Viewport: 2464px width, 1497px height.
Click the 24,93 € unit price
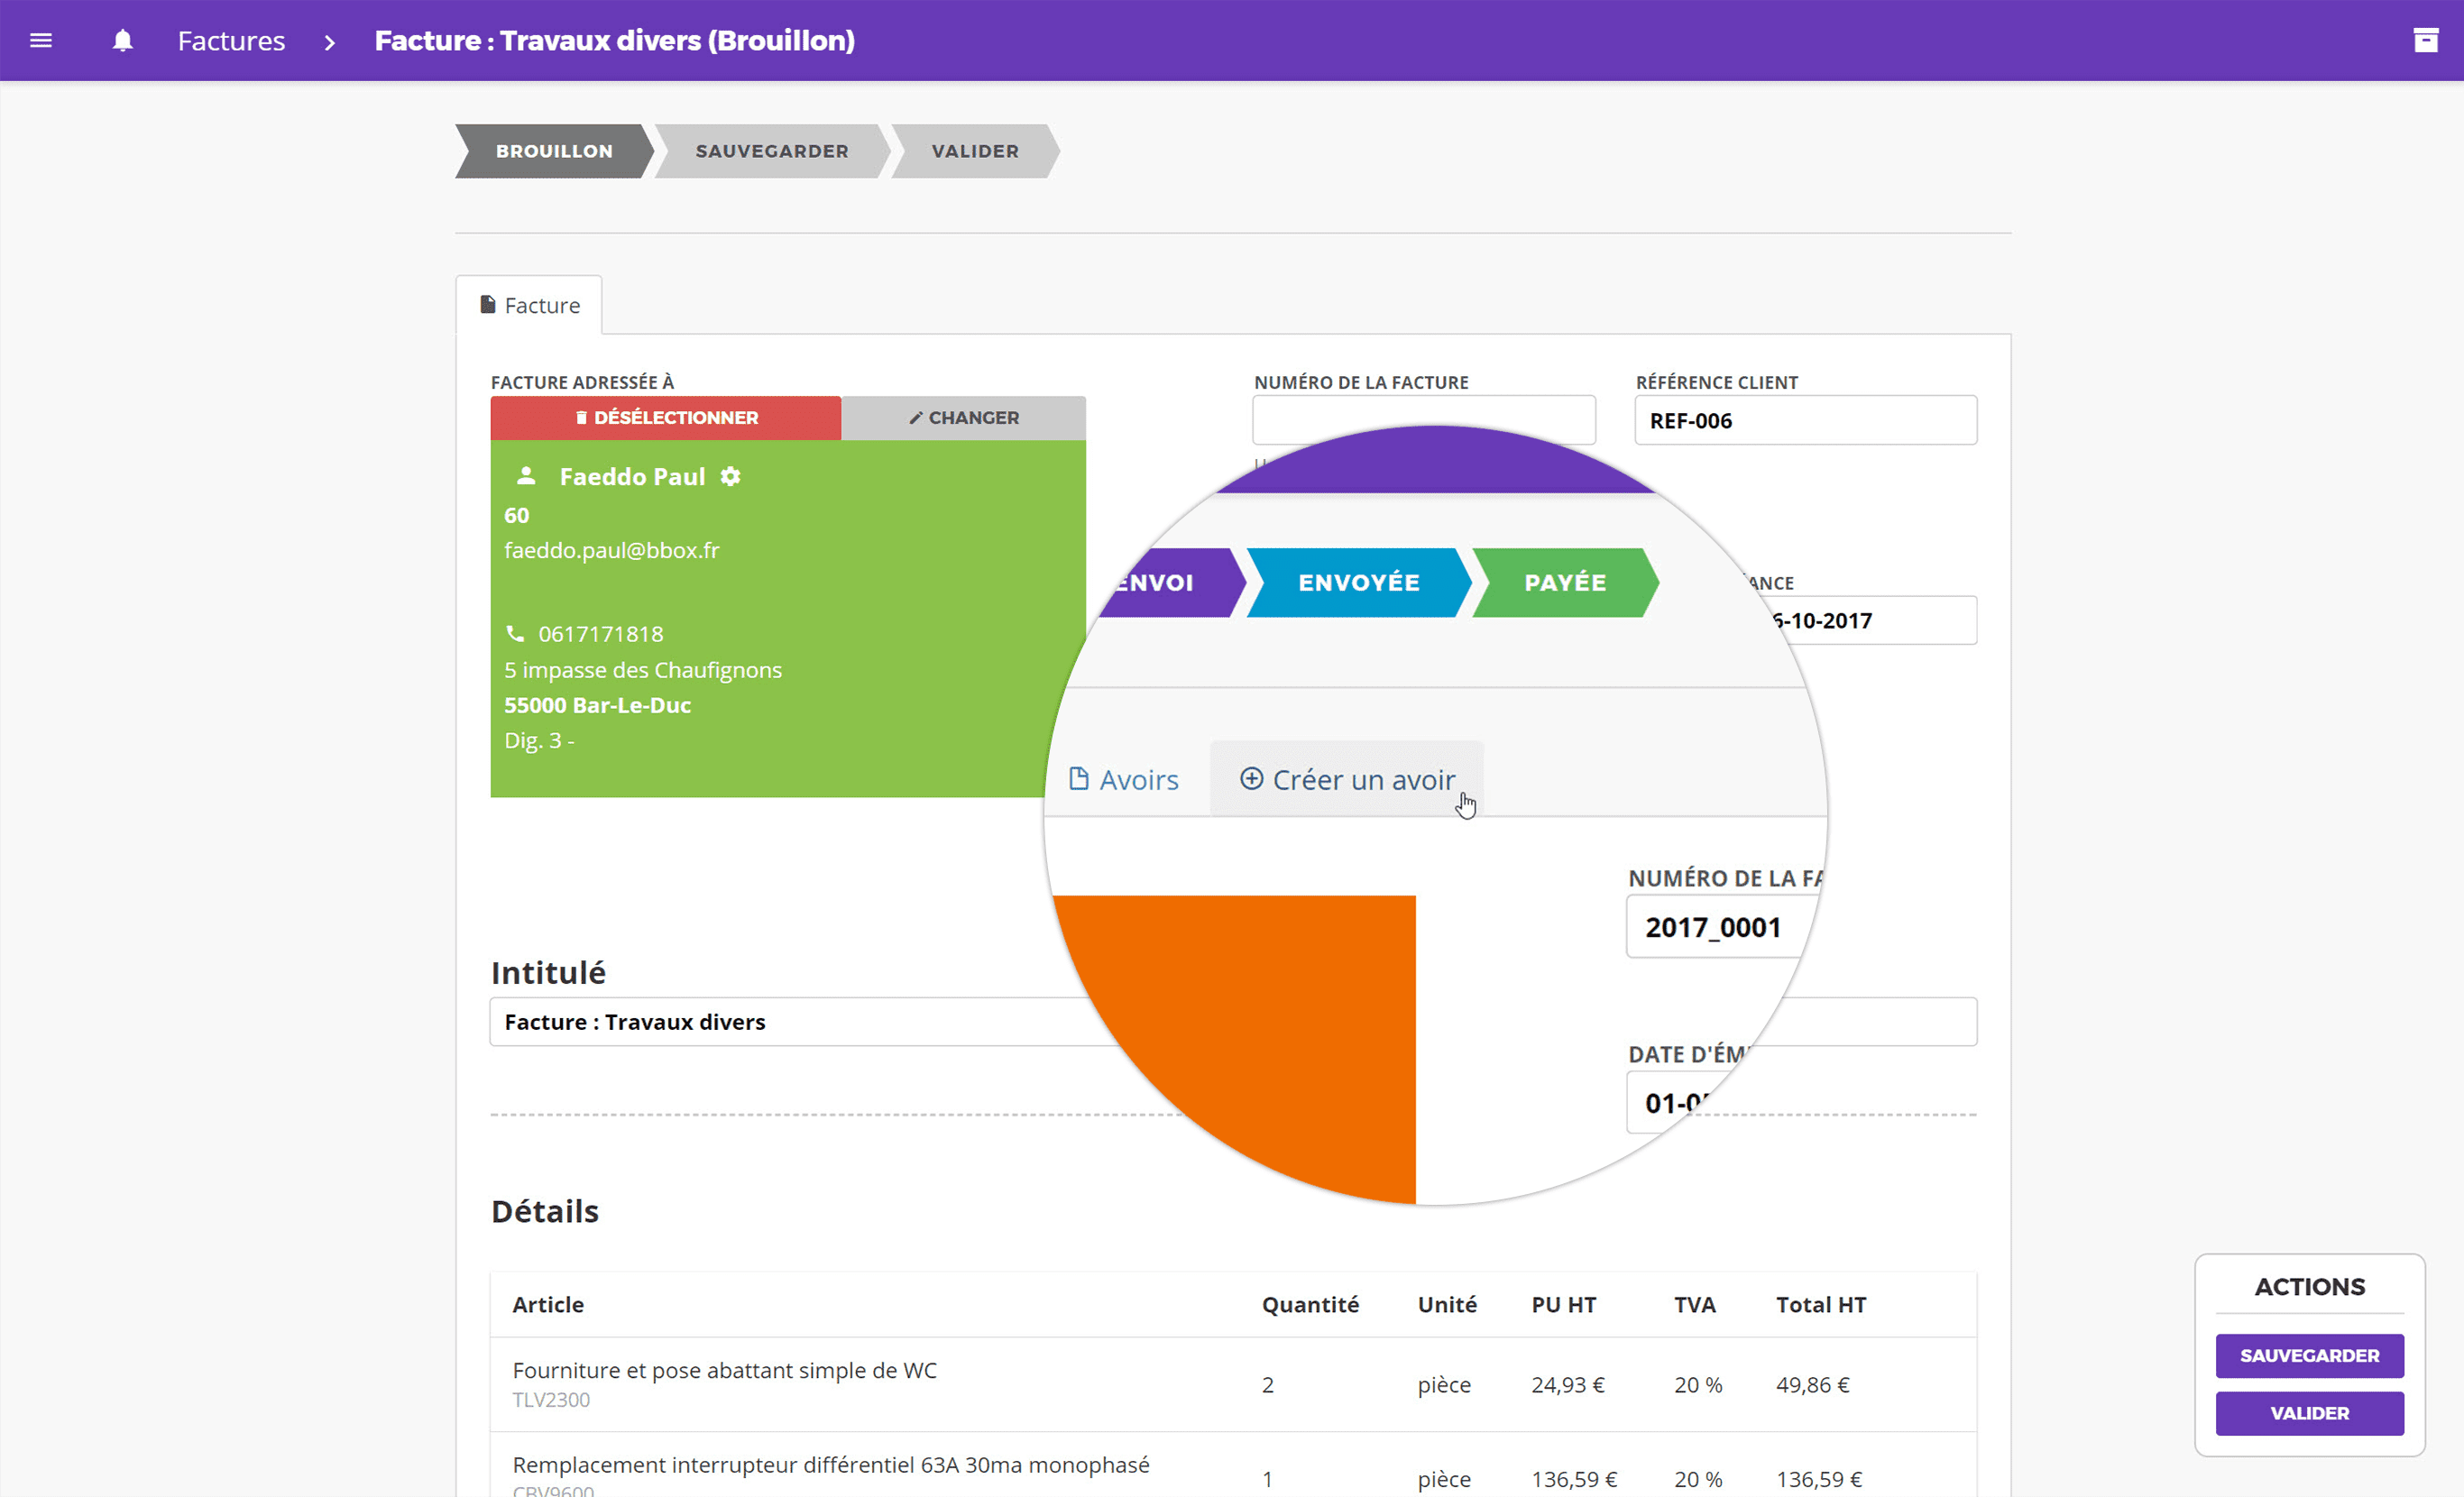click(x=1567, y=1384)
